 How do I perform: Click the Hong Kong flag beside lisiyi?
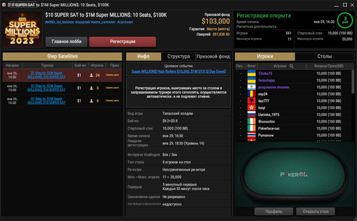tap(251, 108)
